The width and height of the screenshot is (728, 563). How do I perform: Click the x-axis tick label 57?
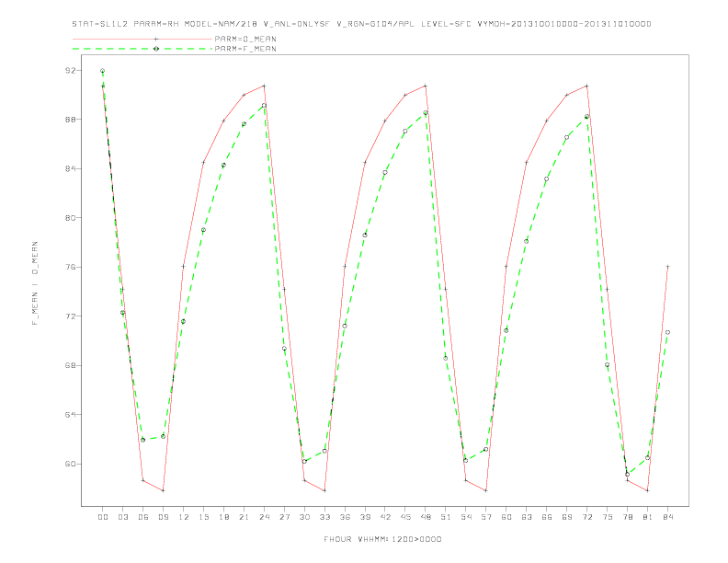point(486,517)
